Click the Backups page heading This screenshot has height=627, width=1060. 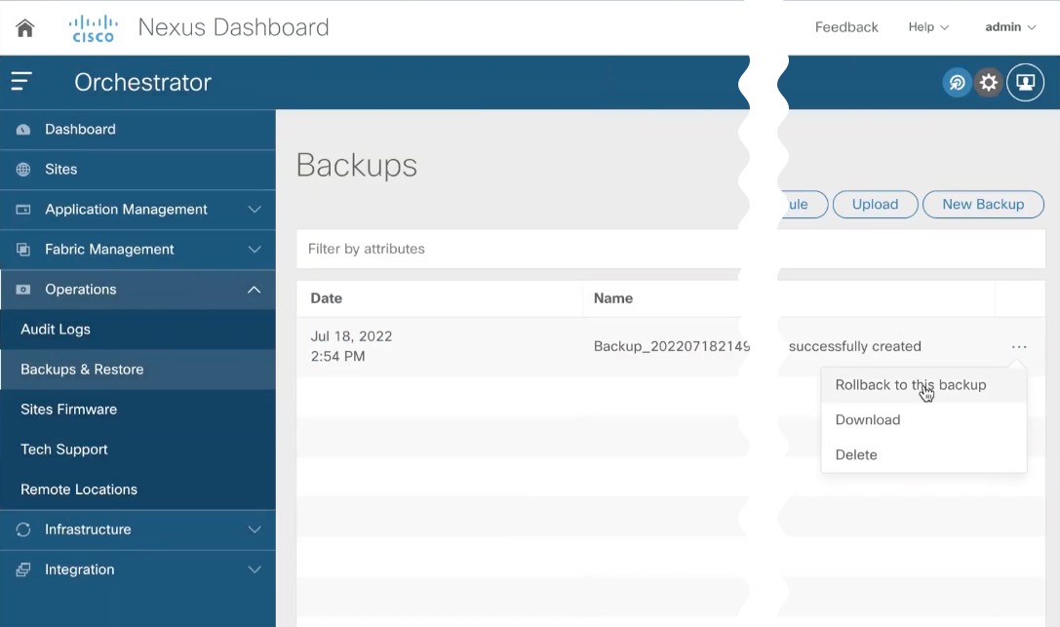(x=356, y=166)
